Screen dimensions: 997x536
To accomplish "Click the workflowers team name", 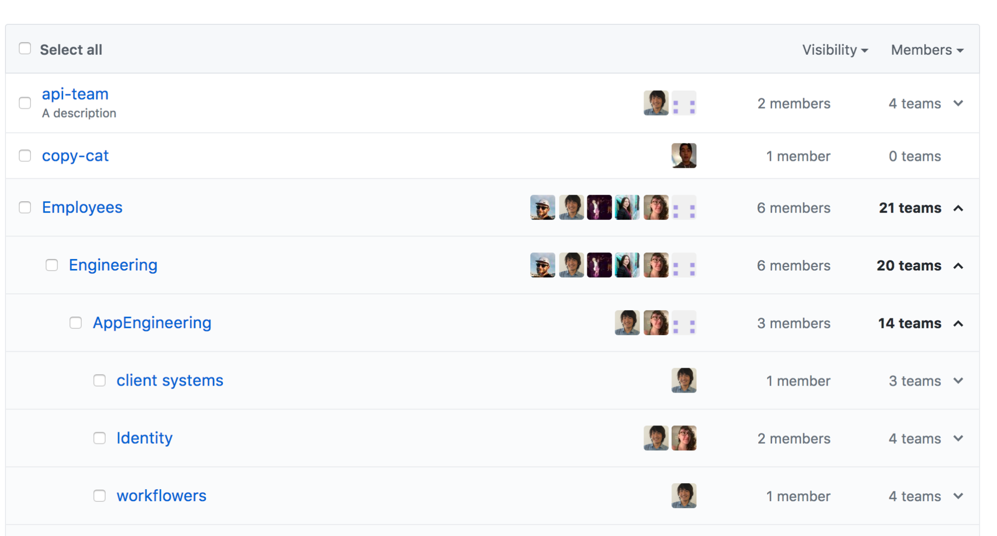I will point(162,496).
